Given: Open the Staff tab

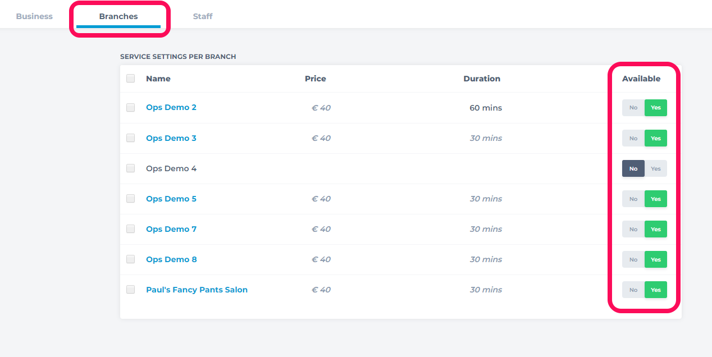Looking at the screenshot, I should (203, 16).
